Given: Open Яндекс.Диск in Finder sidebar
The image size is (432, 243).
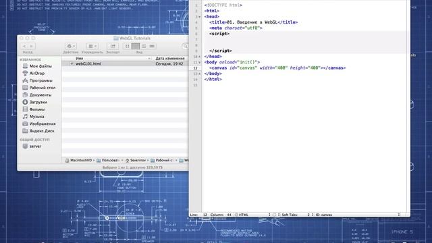Looking at the screenshot, I should [41, 131].
